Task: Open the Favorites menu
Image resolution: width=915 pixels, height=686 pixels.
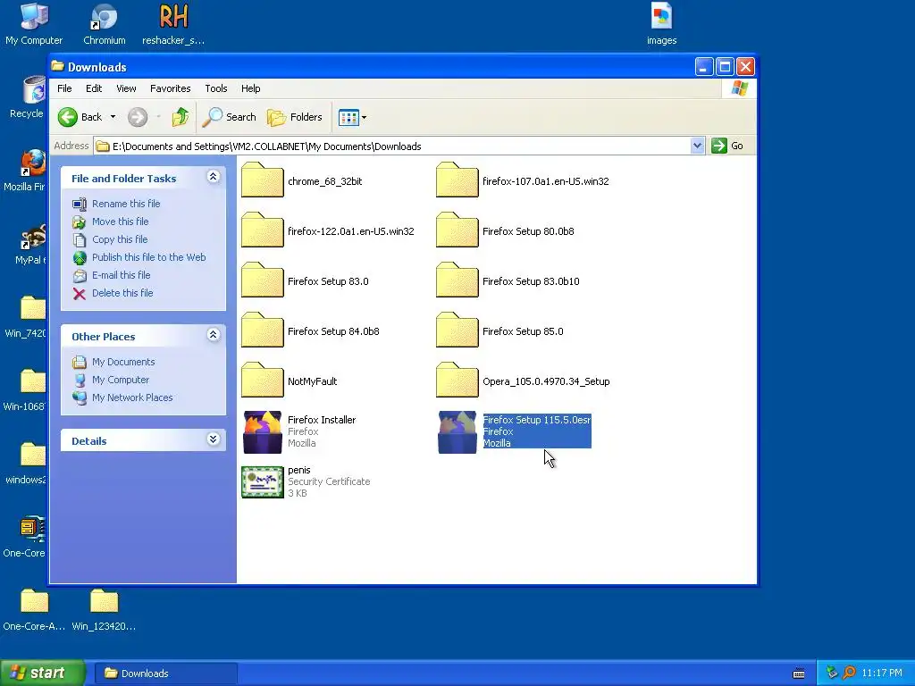Action: tap(171, 88)
